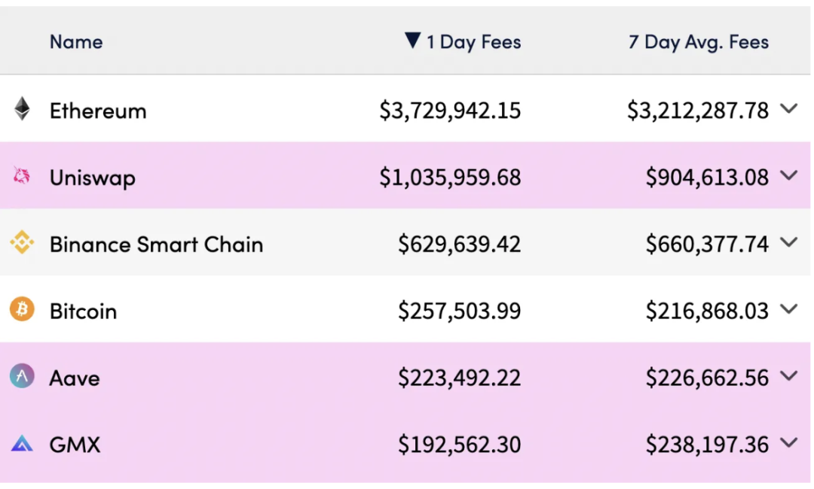
Task: Click the Binance Smart Chain logo icon
Action: [22, 243]
